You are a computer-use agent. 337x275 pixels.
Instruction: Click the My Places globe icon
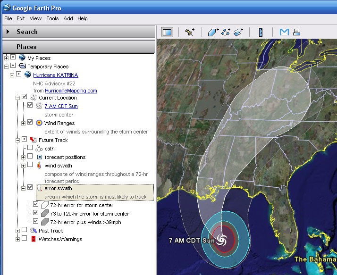[22, 58]
